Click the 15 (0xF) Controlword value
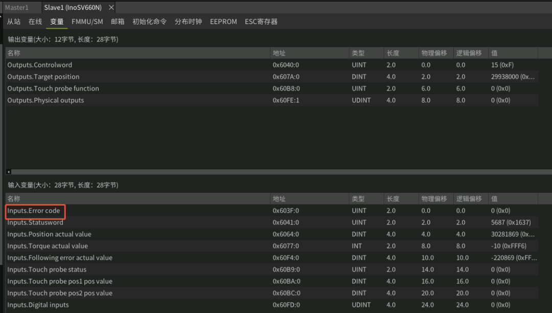 coord(502,65)
